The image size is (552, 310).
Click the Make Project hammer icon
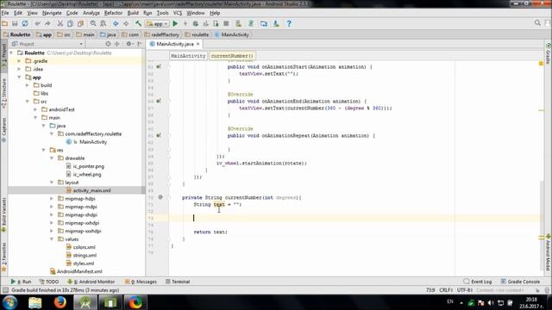(138, 23)
